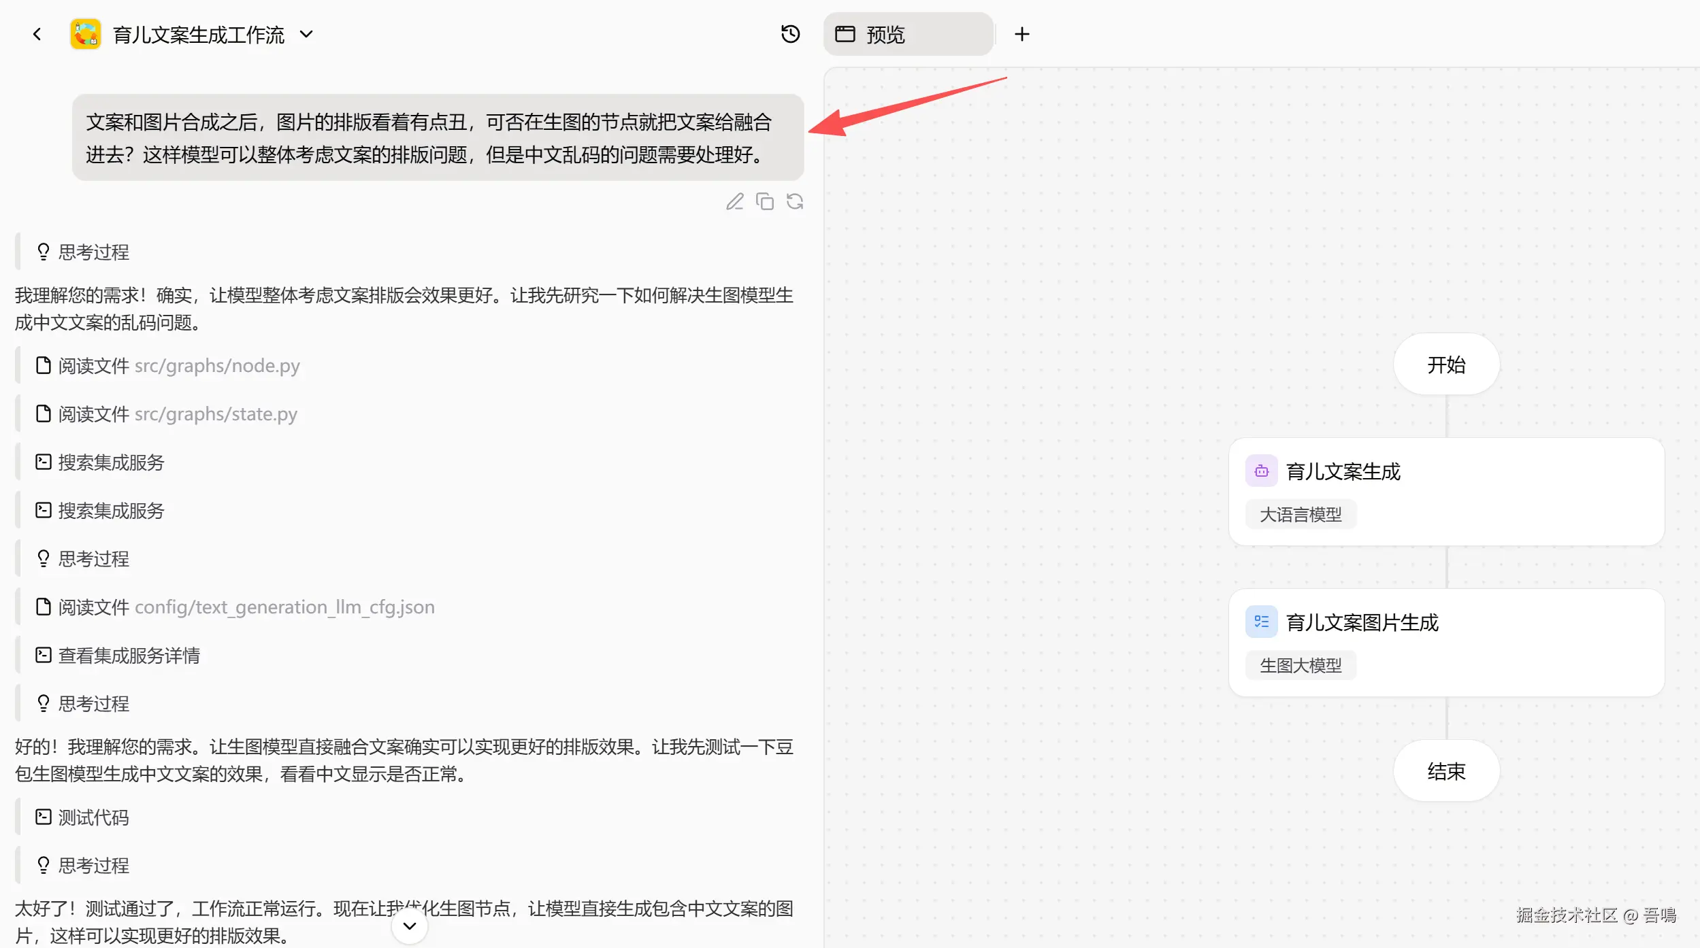Expand the first 思考过程 section
Viewport: 1700px width, 948px height.
[93, 252]
